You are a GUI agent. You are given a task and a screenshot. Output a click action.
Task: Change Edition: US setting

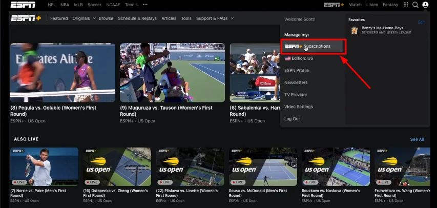click(299, 58)
